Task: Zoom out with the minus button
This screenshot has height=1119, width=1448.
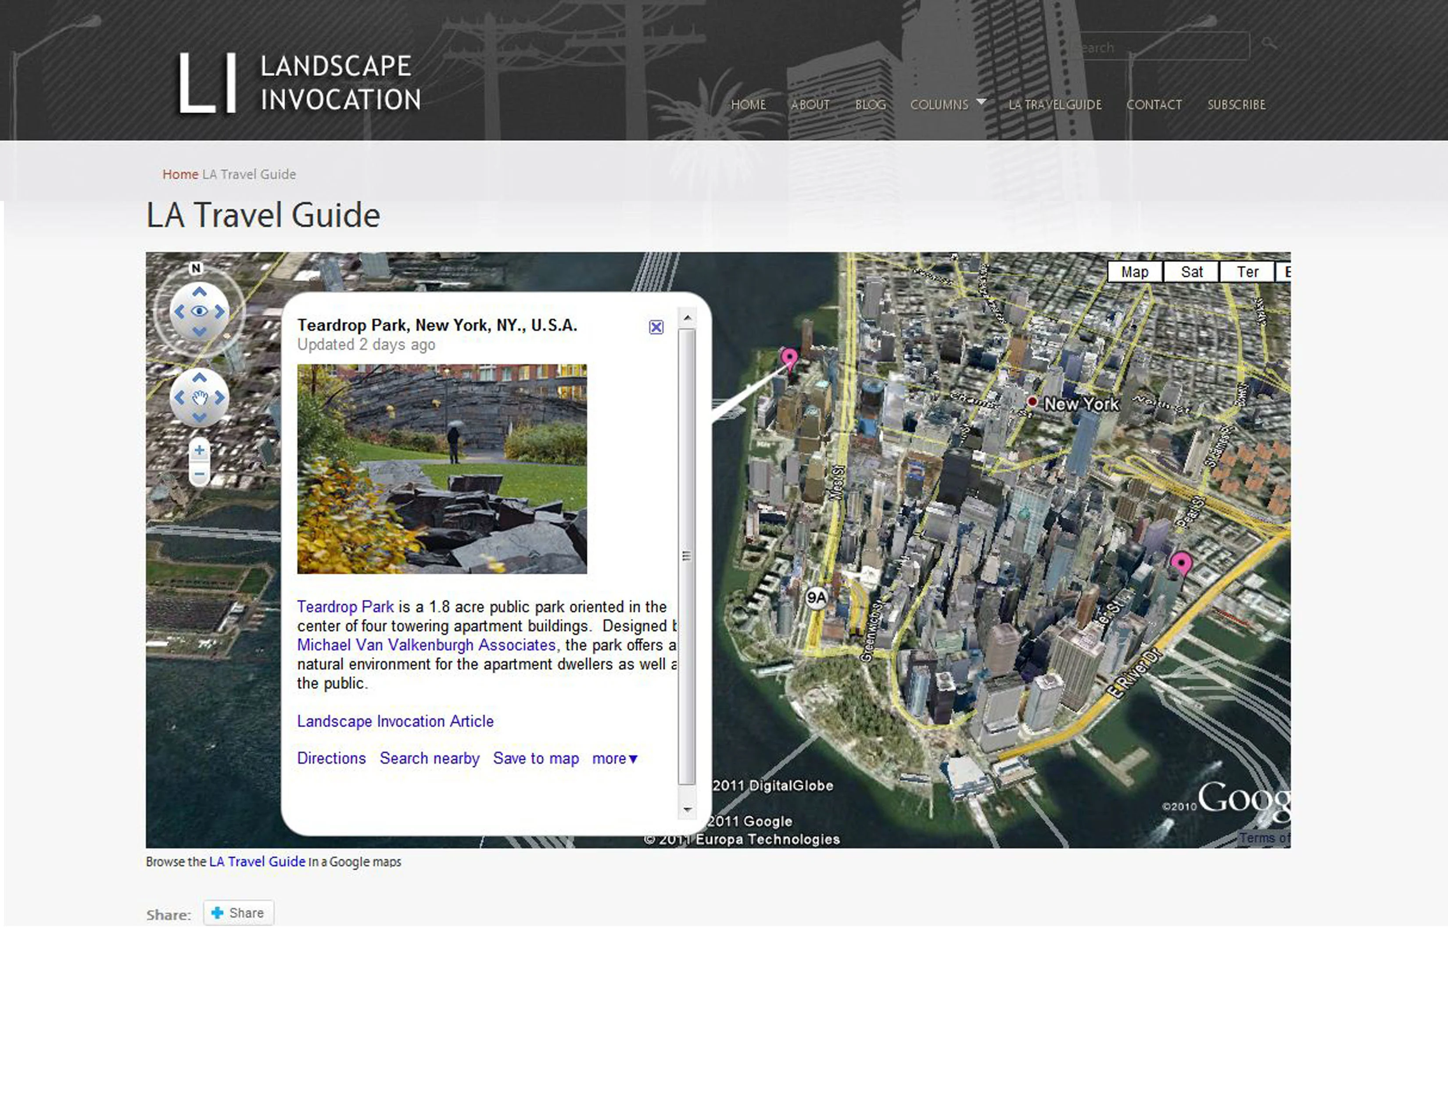Action: pos(199,474)
